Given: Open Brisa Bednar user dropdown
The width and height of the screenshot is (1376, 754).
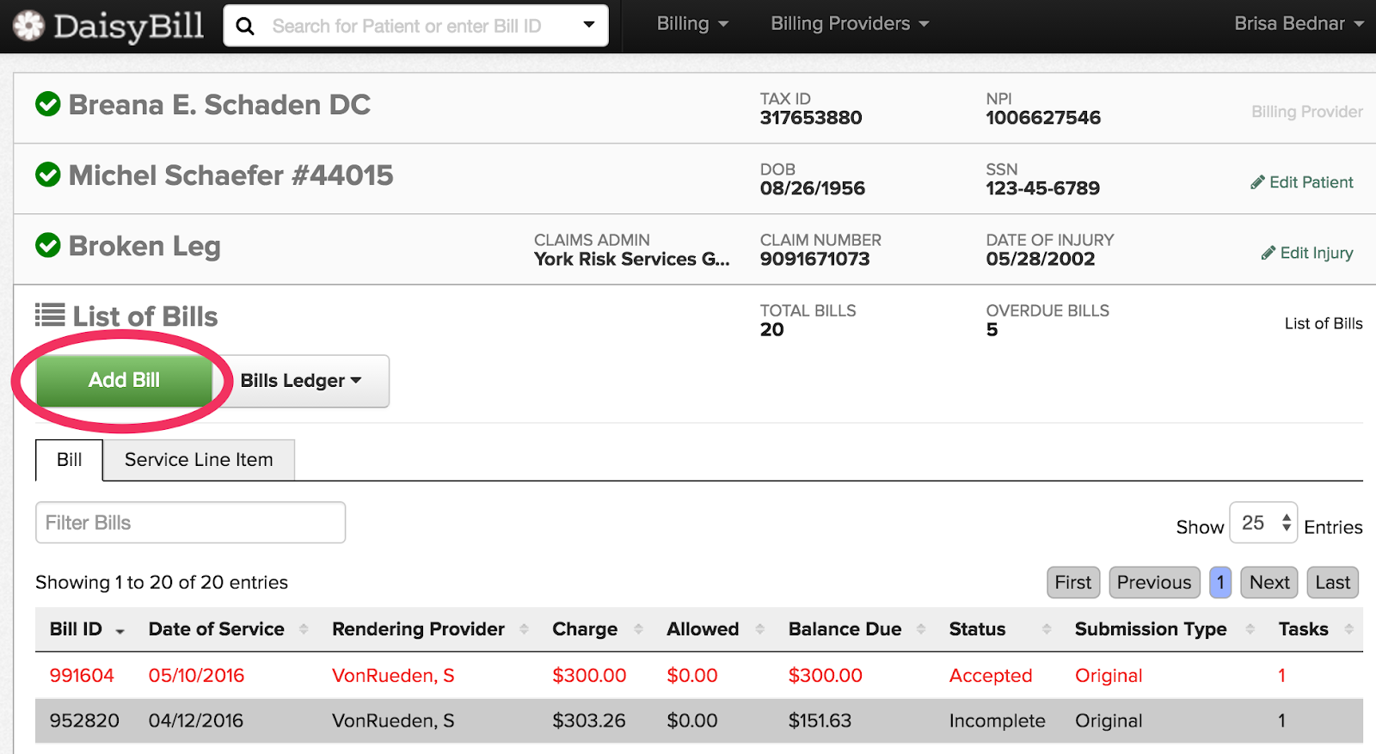Looking at the screenshot, I should (x=1298, y=24).
